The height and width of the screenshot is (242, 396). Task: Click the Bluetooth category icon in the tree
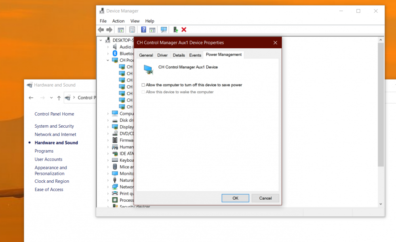115,53
